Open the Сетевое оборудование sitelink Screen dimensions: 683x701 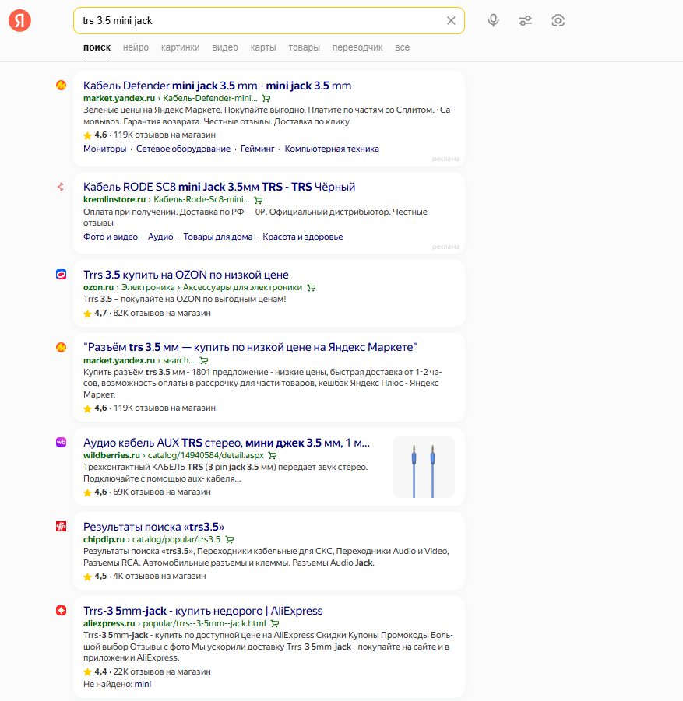tap(183, 149)
